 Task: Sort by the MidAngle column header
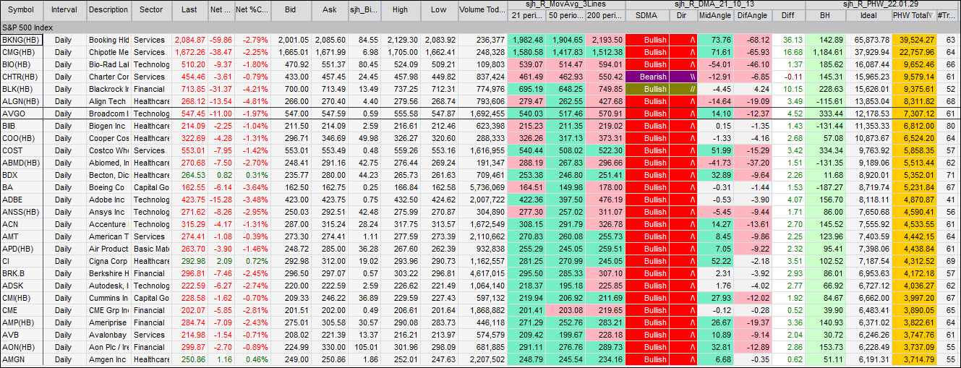[x=715, y=14]
